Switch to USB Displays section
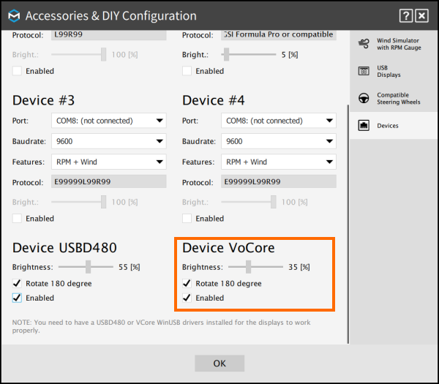This screenshot has height=384, width=439. pos(394,71)
